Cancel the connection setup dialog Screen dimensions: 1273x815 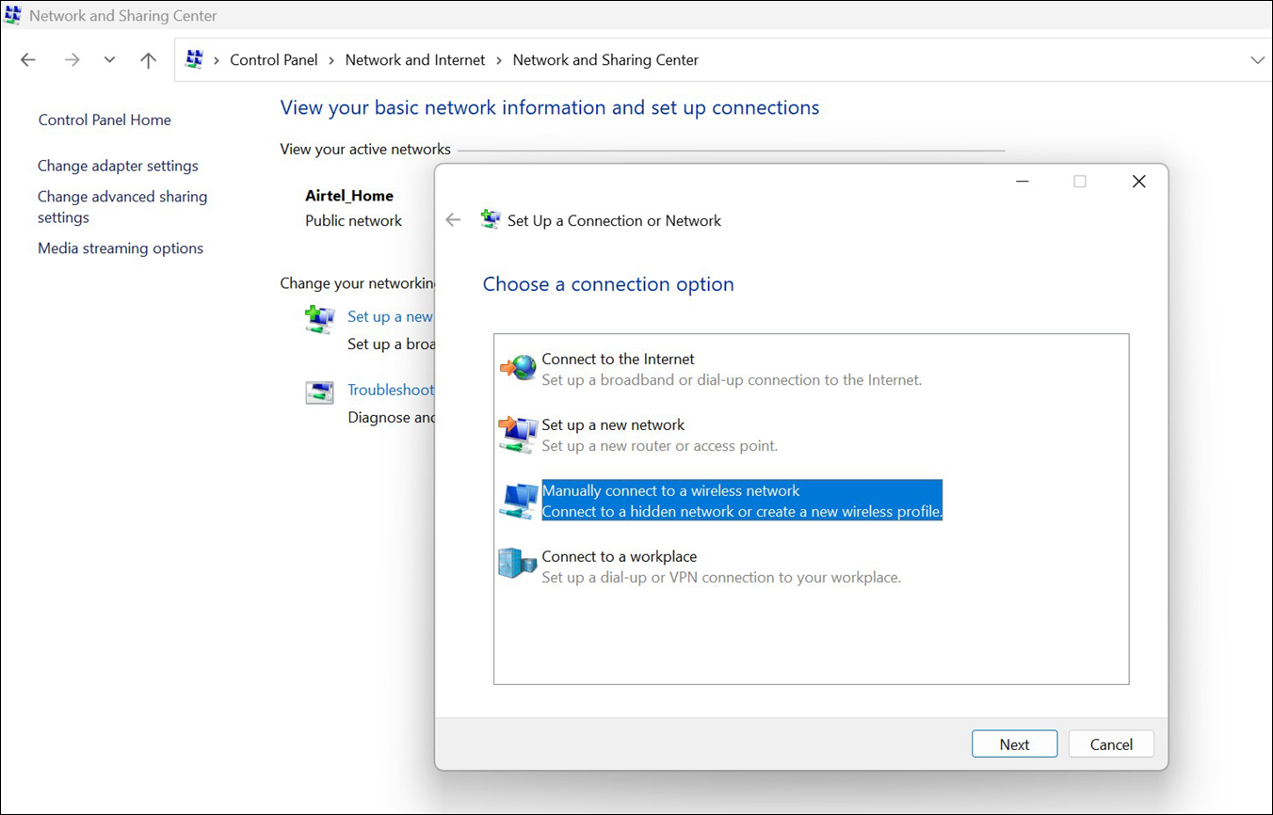click(1111, 744)
